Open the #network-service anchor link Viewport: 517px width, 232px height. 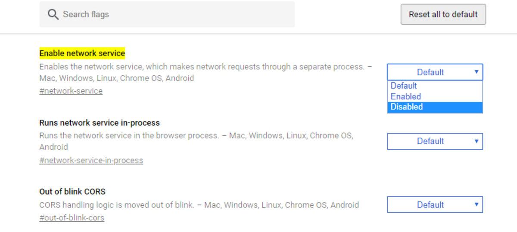coord(71,91)
